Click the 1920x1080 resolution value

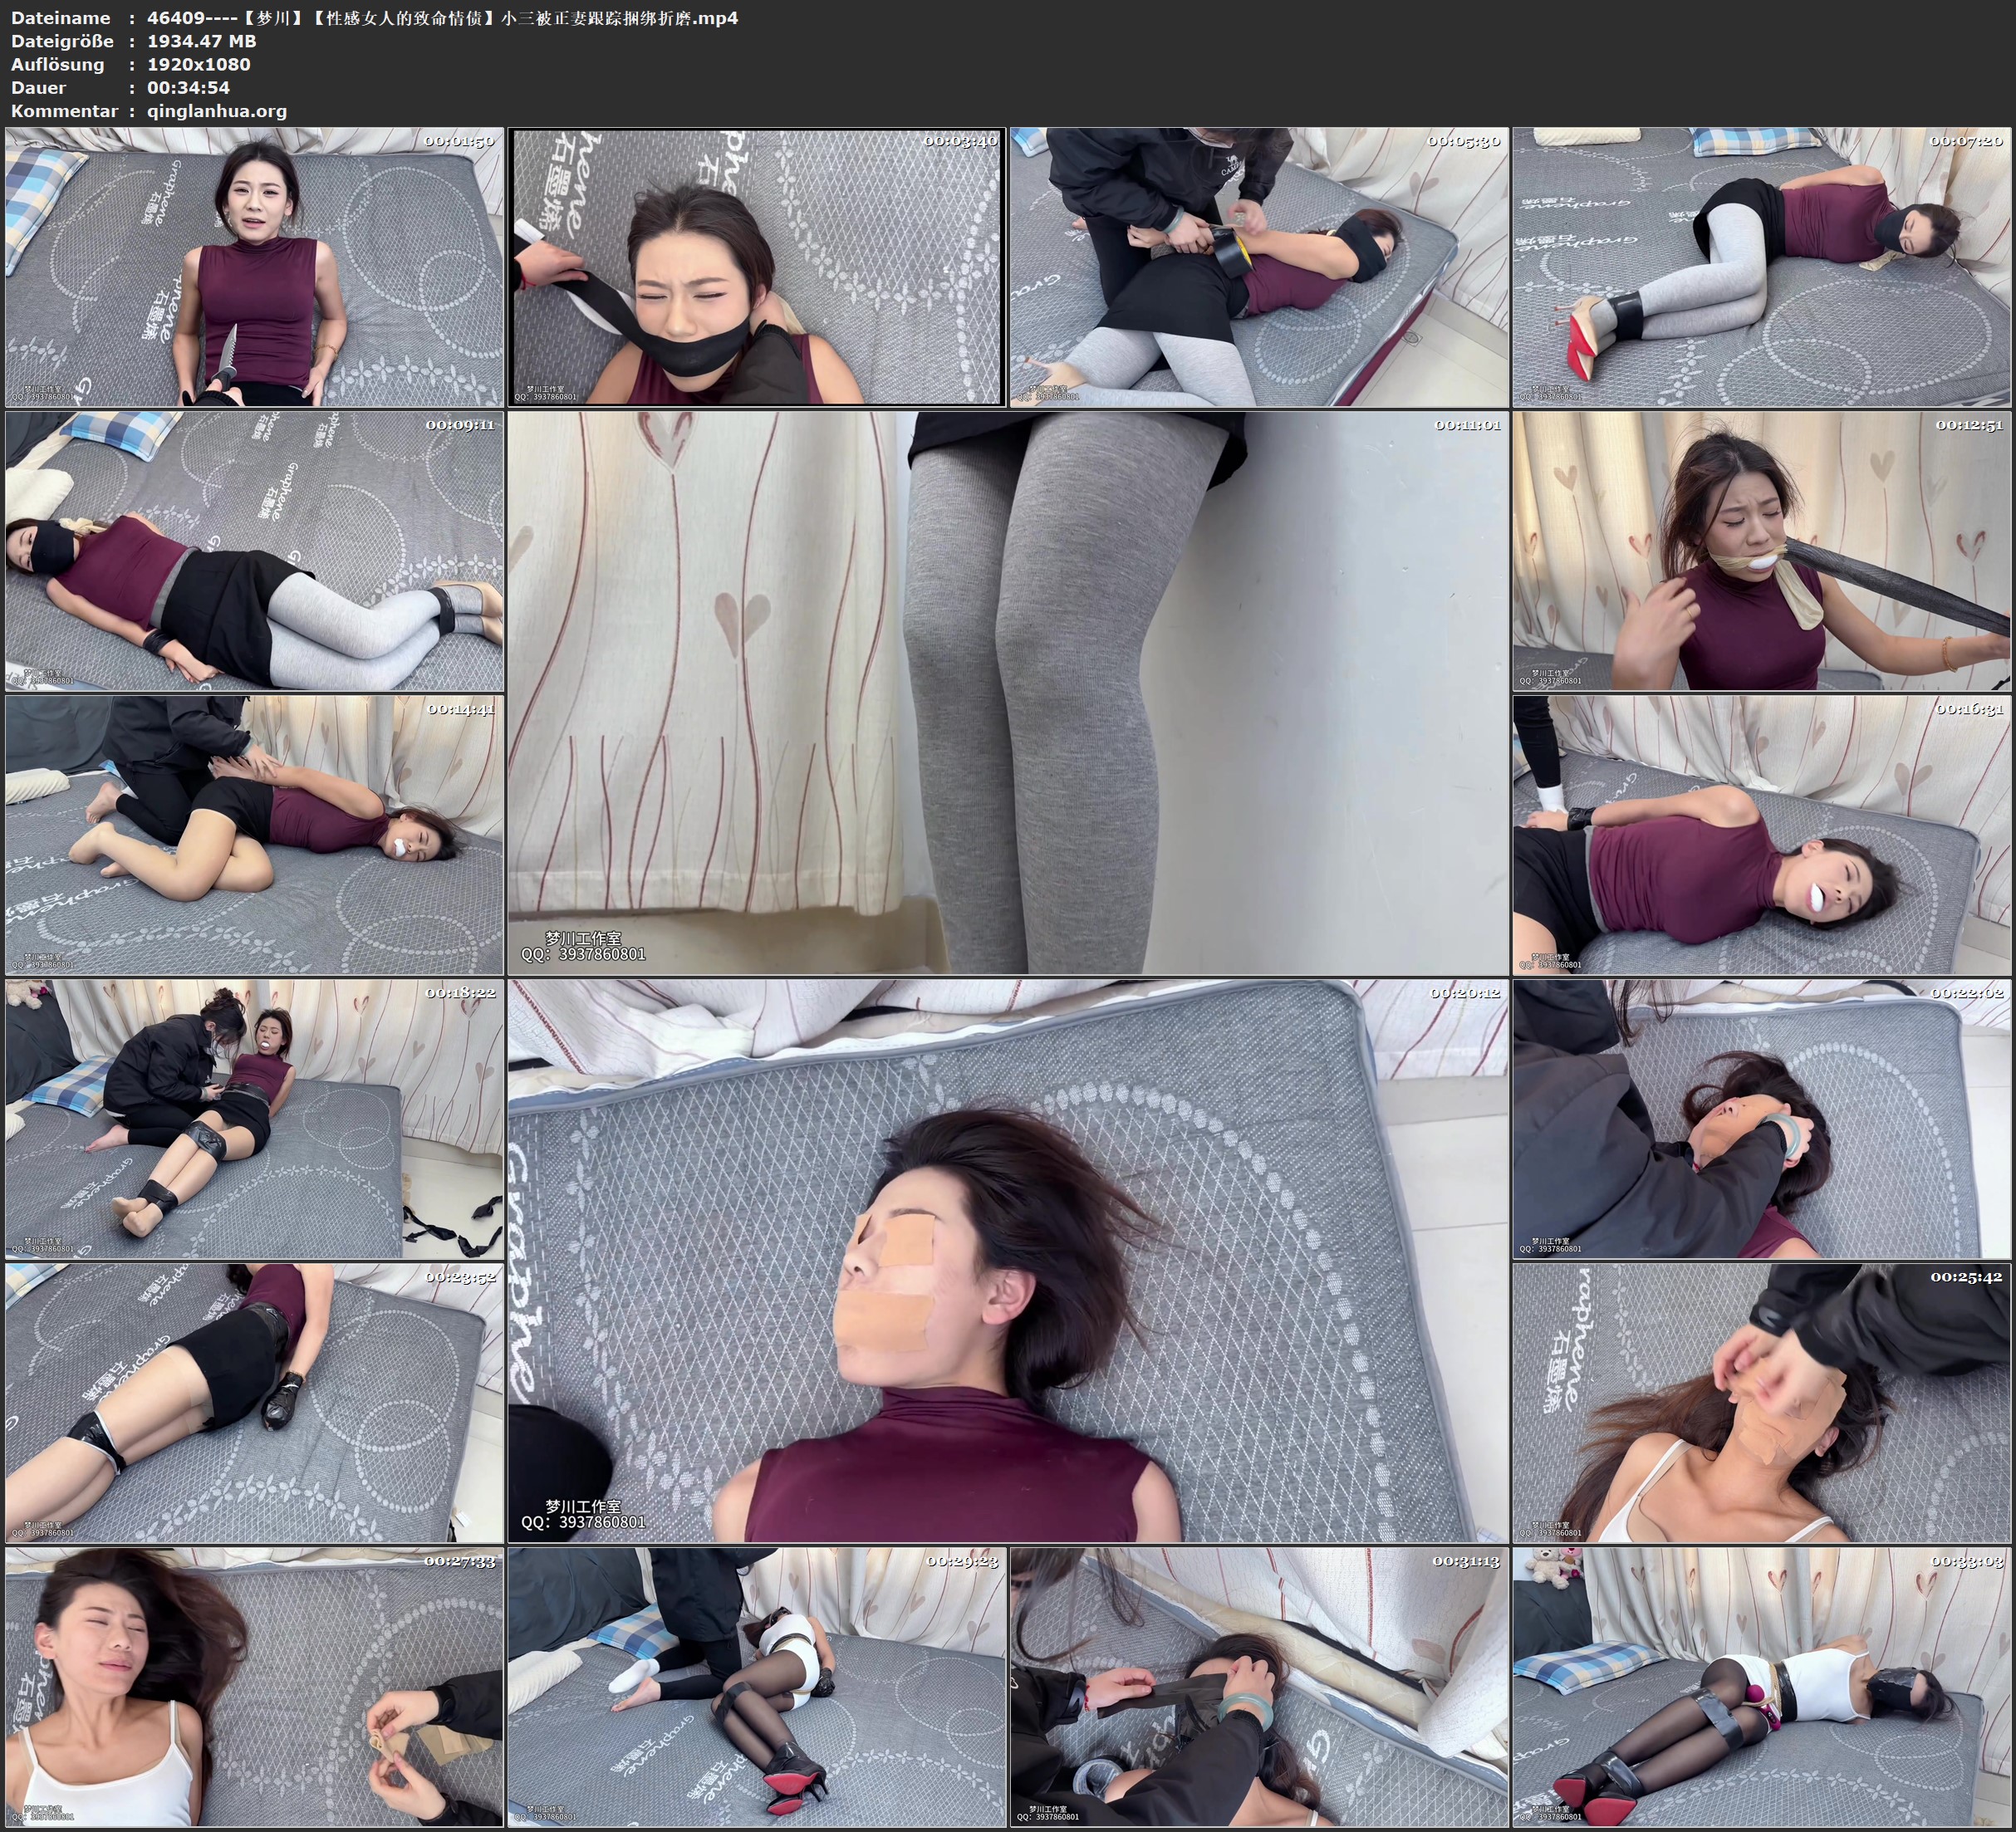198,64
